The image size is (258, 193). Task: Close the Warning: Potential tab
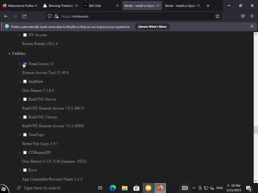point(77,6)
